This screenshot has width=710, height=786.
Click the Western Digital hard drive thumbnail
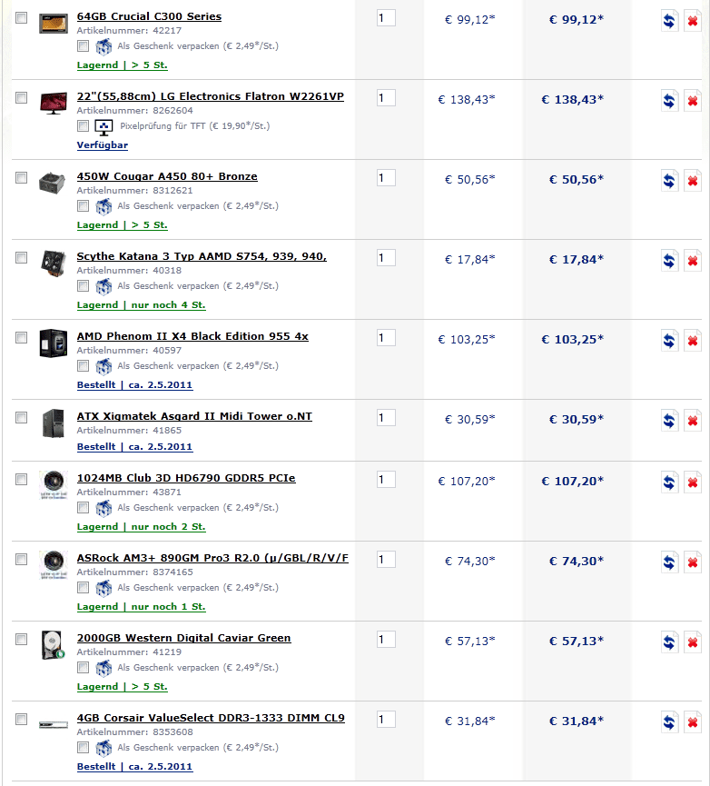point(53,644)
